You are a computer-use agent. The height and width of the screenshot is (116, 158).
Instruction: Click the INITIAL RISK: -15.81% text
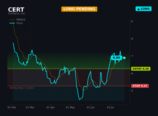point(22,88)
